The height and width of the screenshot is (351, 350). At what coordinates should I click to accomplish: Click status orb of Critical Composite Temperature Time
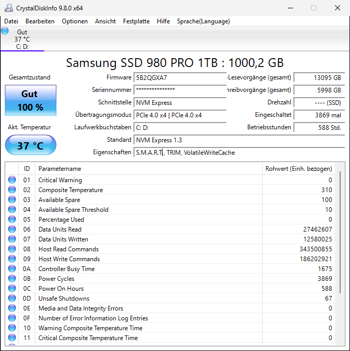click(12, 337)
